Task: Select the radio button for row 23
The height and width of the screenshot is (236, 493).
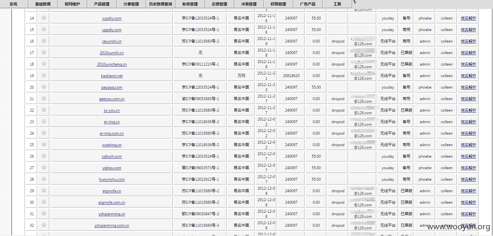Action: [44, 121]
